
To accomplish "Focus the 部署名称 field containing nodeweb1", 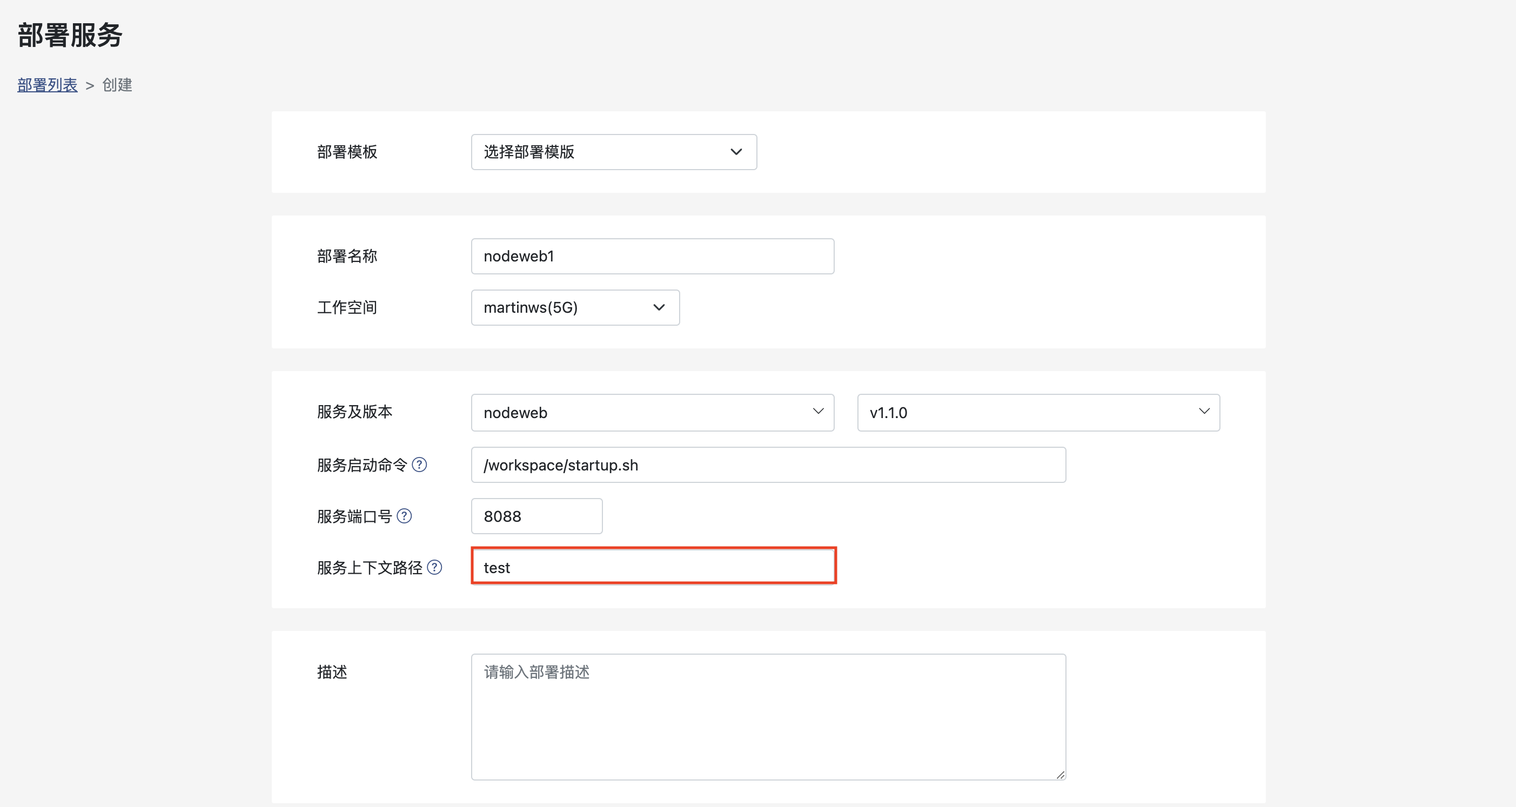I will [x=652, y=256].
